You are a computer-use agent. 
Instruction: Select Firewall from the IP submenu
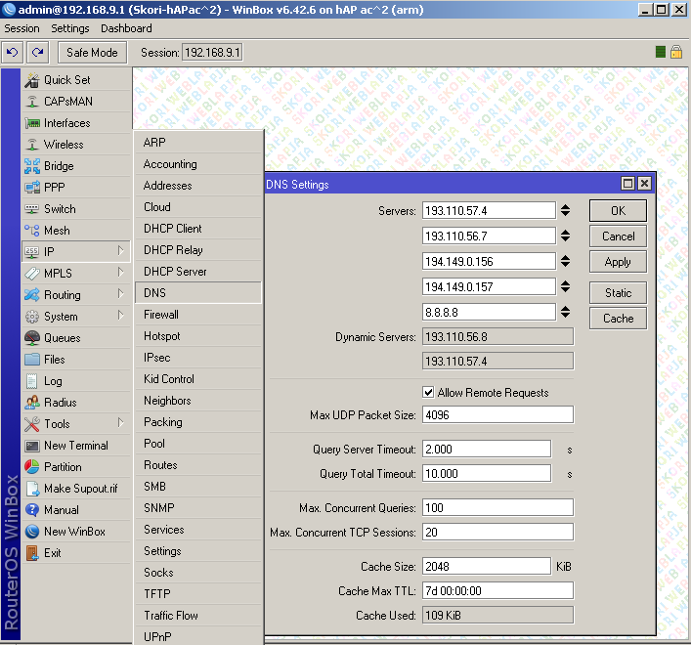161,315
